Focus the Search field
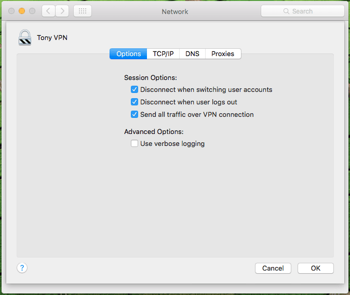 pyautogui.click(x=303, y=11)
